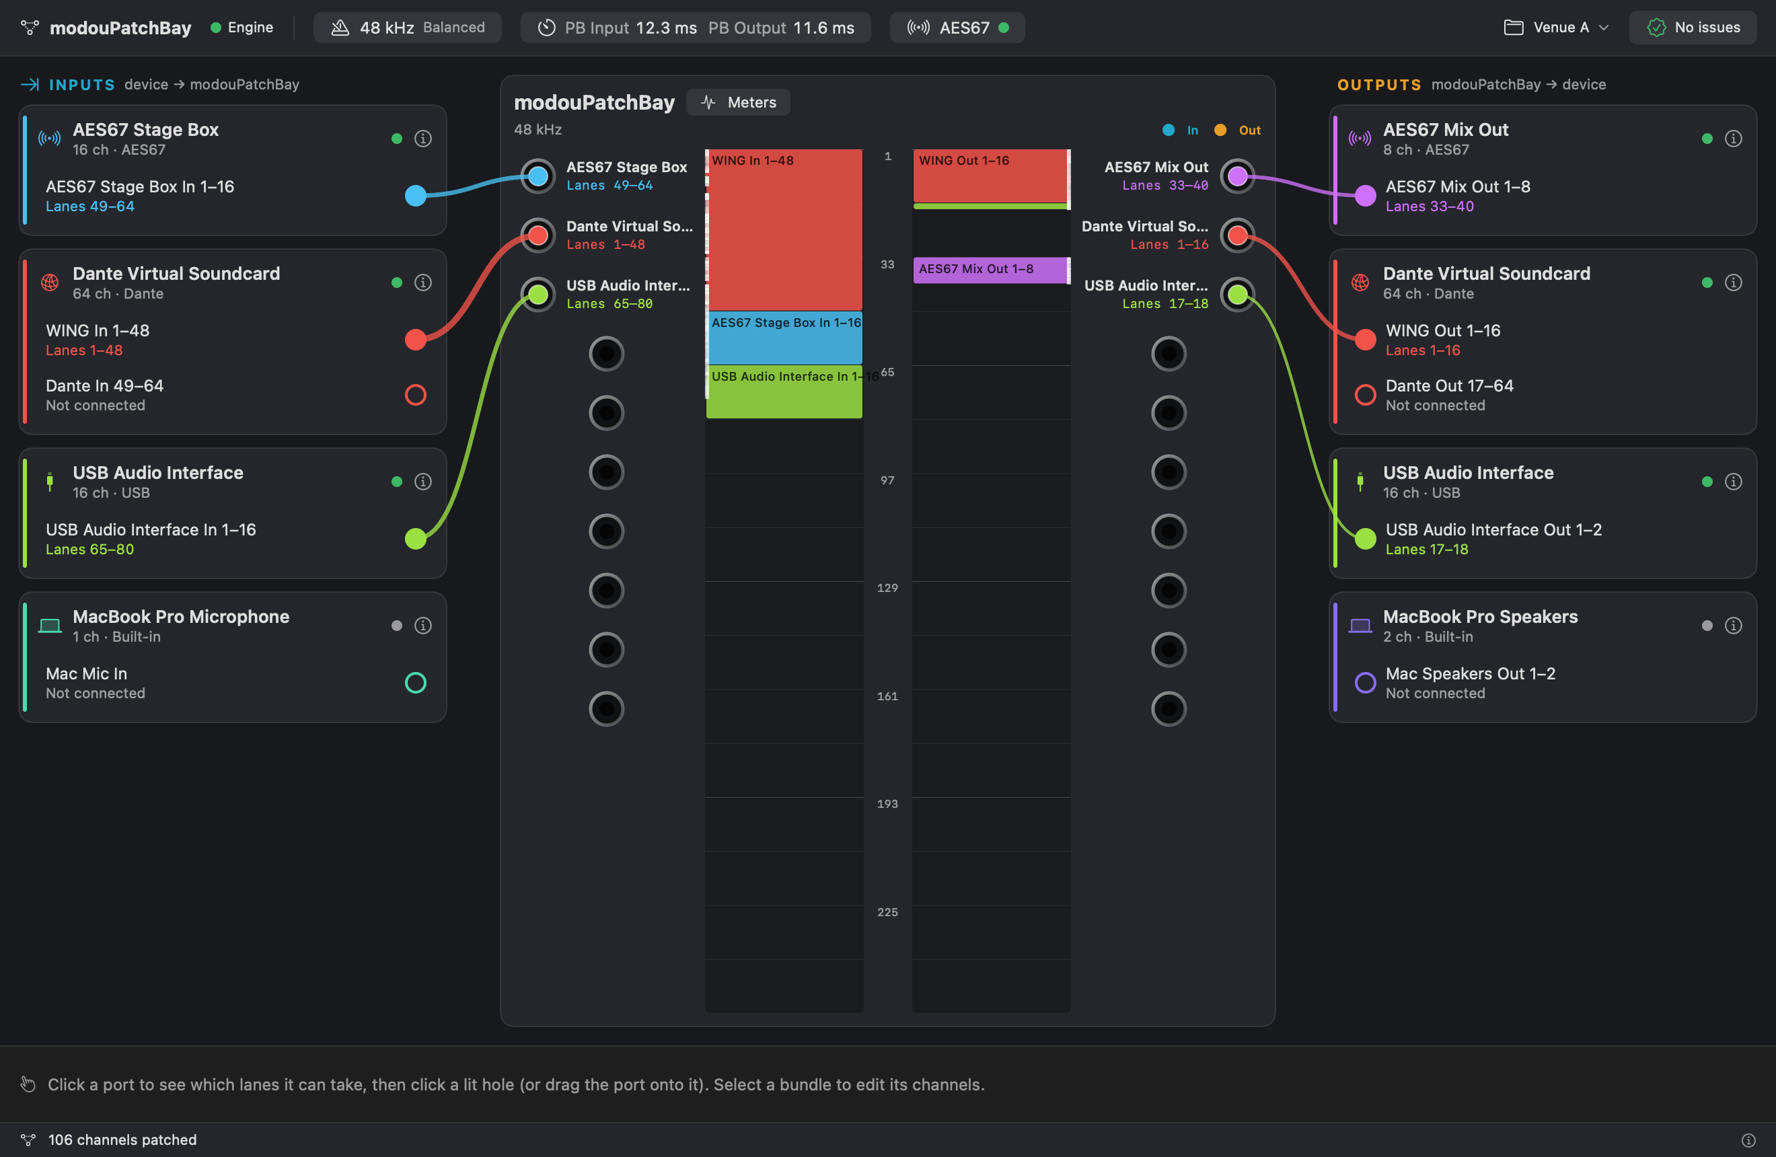Open the AES67 network status chip

pyautogui.click(x=957, y=28)
